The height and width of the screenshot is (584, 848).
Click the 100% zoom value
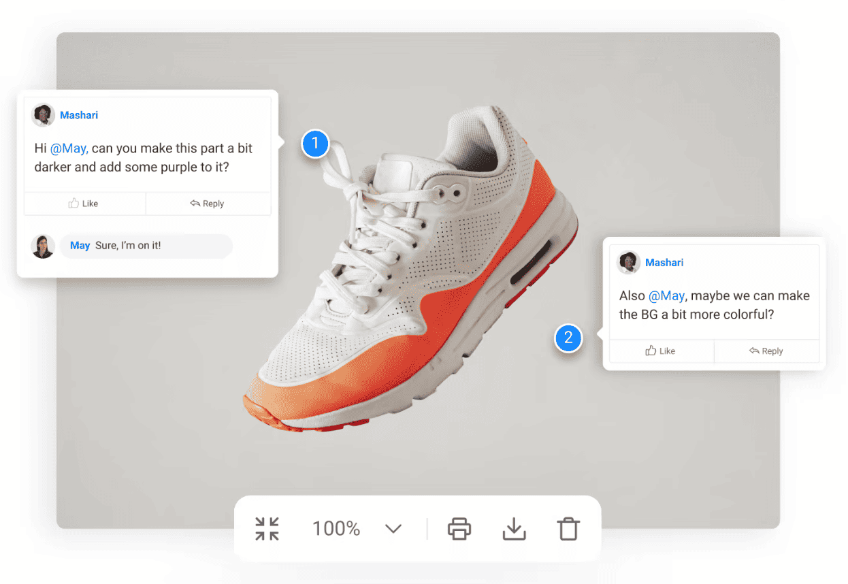pos(336,529)
